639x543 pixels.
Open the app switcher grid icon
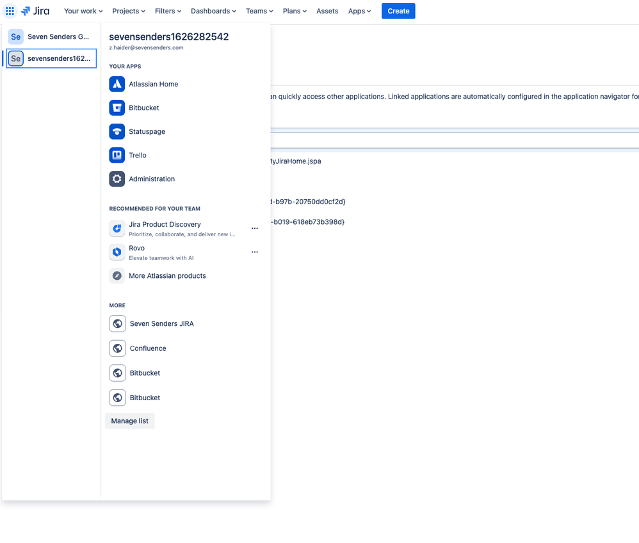[10, 11]
